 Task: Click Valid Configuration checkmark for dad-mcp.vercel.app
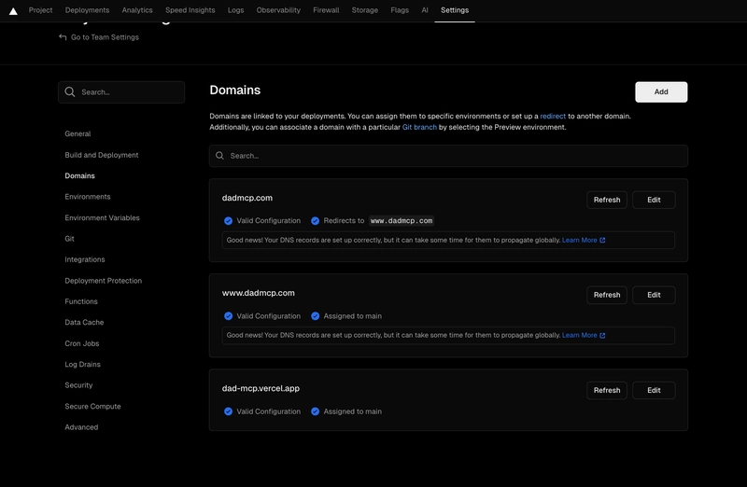coord(228,411)
